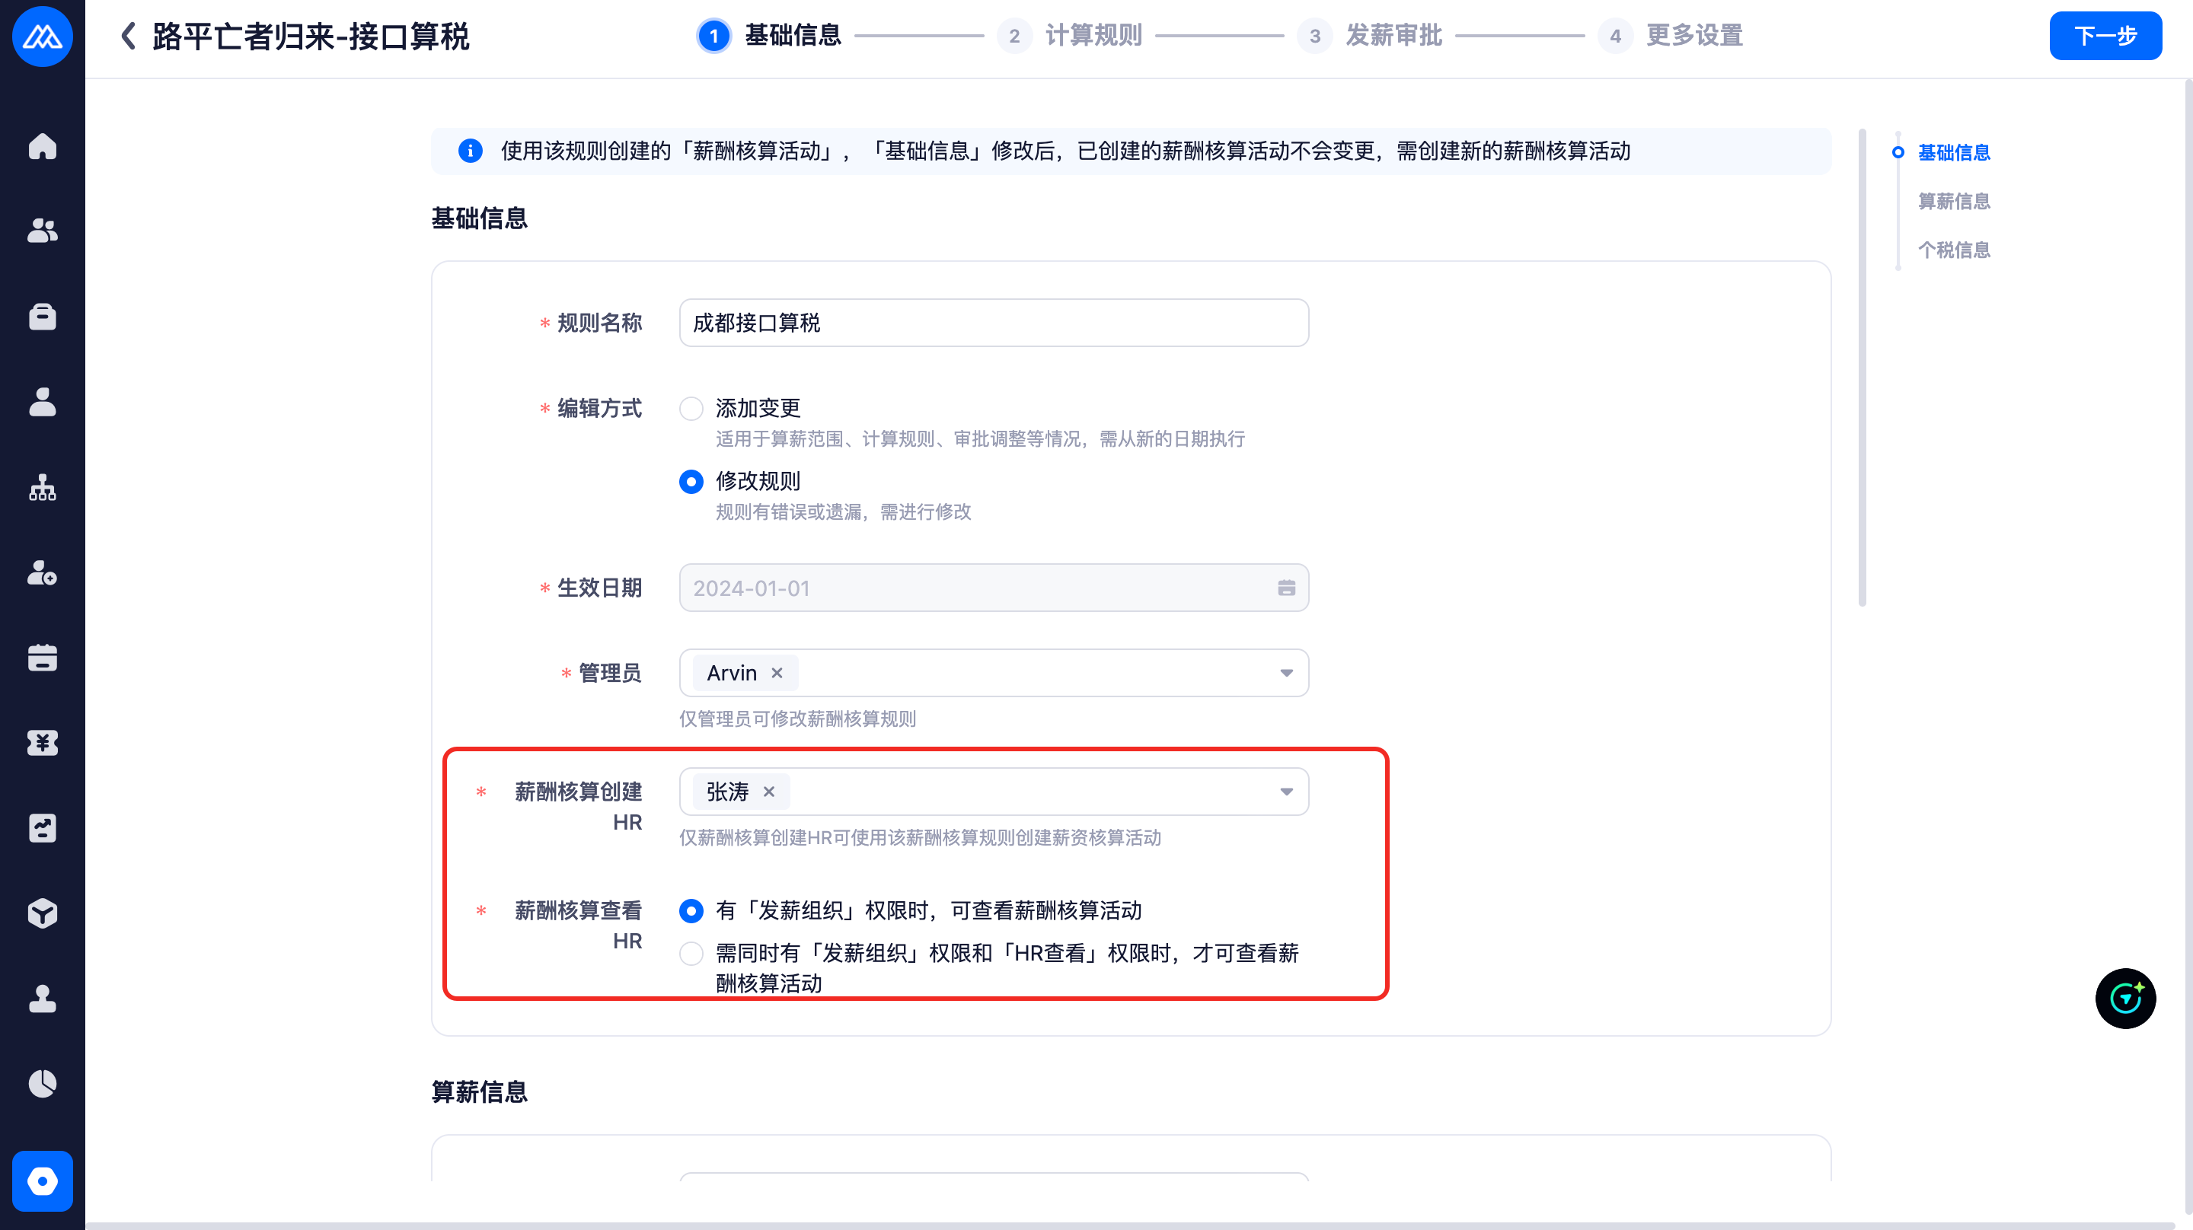Open the add-person sidebar icon
The height and width of the screenshot is (1230, 2193).
pyautogui.click(x=43, y=572)
